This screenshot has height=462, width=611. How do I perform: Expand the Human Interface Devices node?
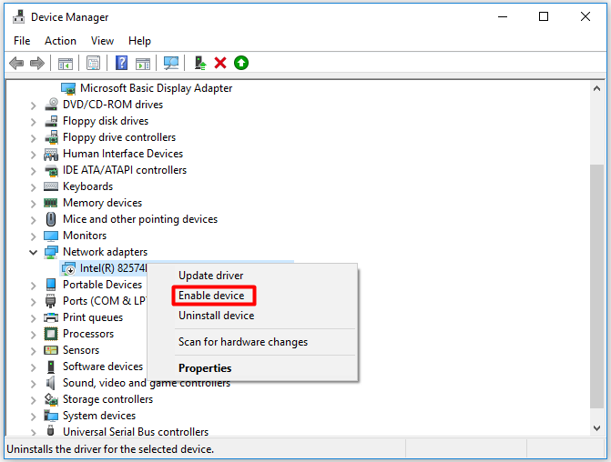[x=34, y=155]
